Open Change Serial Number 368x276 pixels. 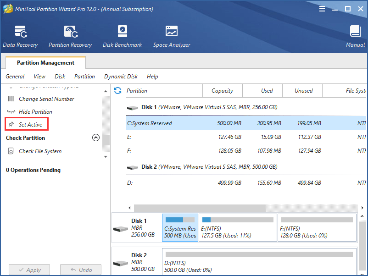[46, 99]
